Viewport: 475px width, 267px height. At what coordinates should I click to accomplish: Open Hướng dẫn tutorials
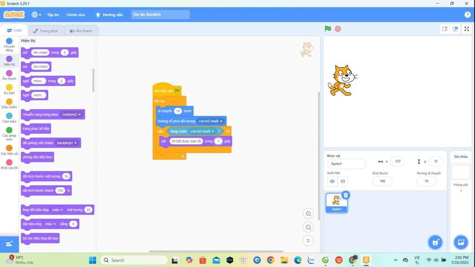(109, 14)
